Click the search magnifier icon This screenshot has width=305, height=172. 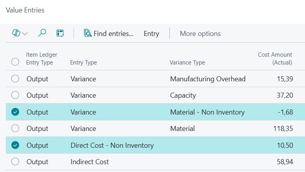(x=42, y=33)
